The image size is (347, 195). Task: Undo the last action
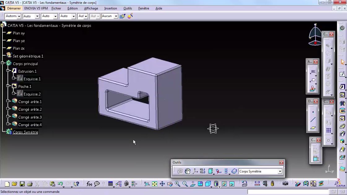[60, 184]
